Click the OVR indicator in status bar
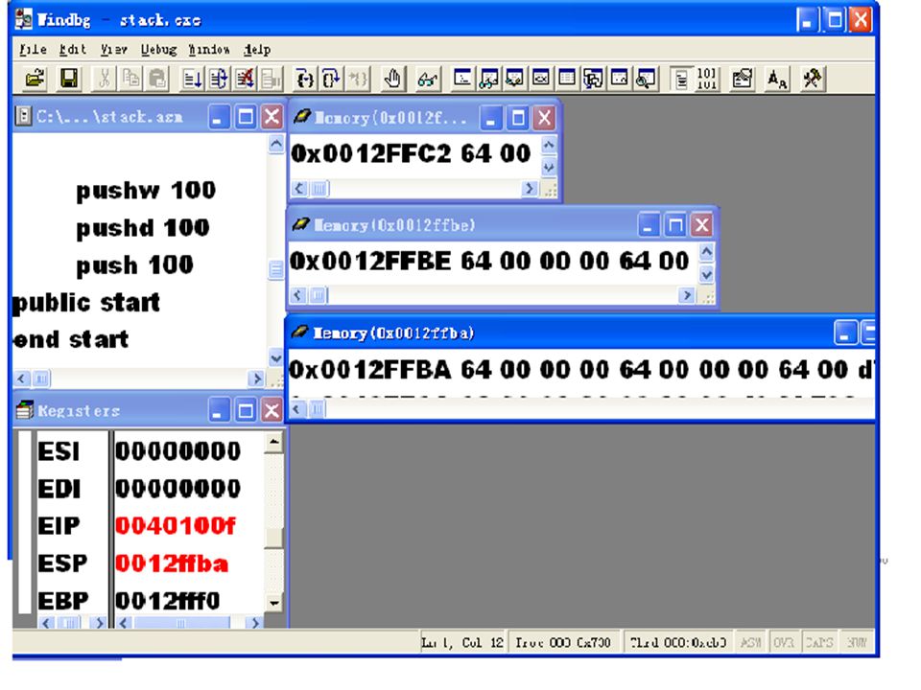 click(x=784, y=642)
